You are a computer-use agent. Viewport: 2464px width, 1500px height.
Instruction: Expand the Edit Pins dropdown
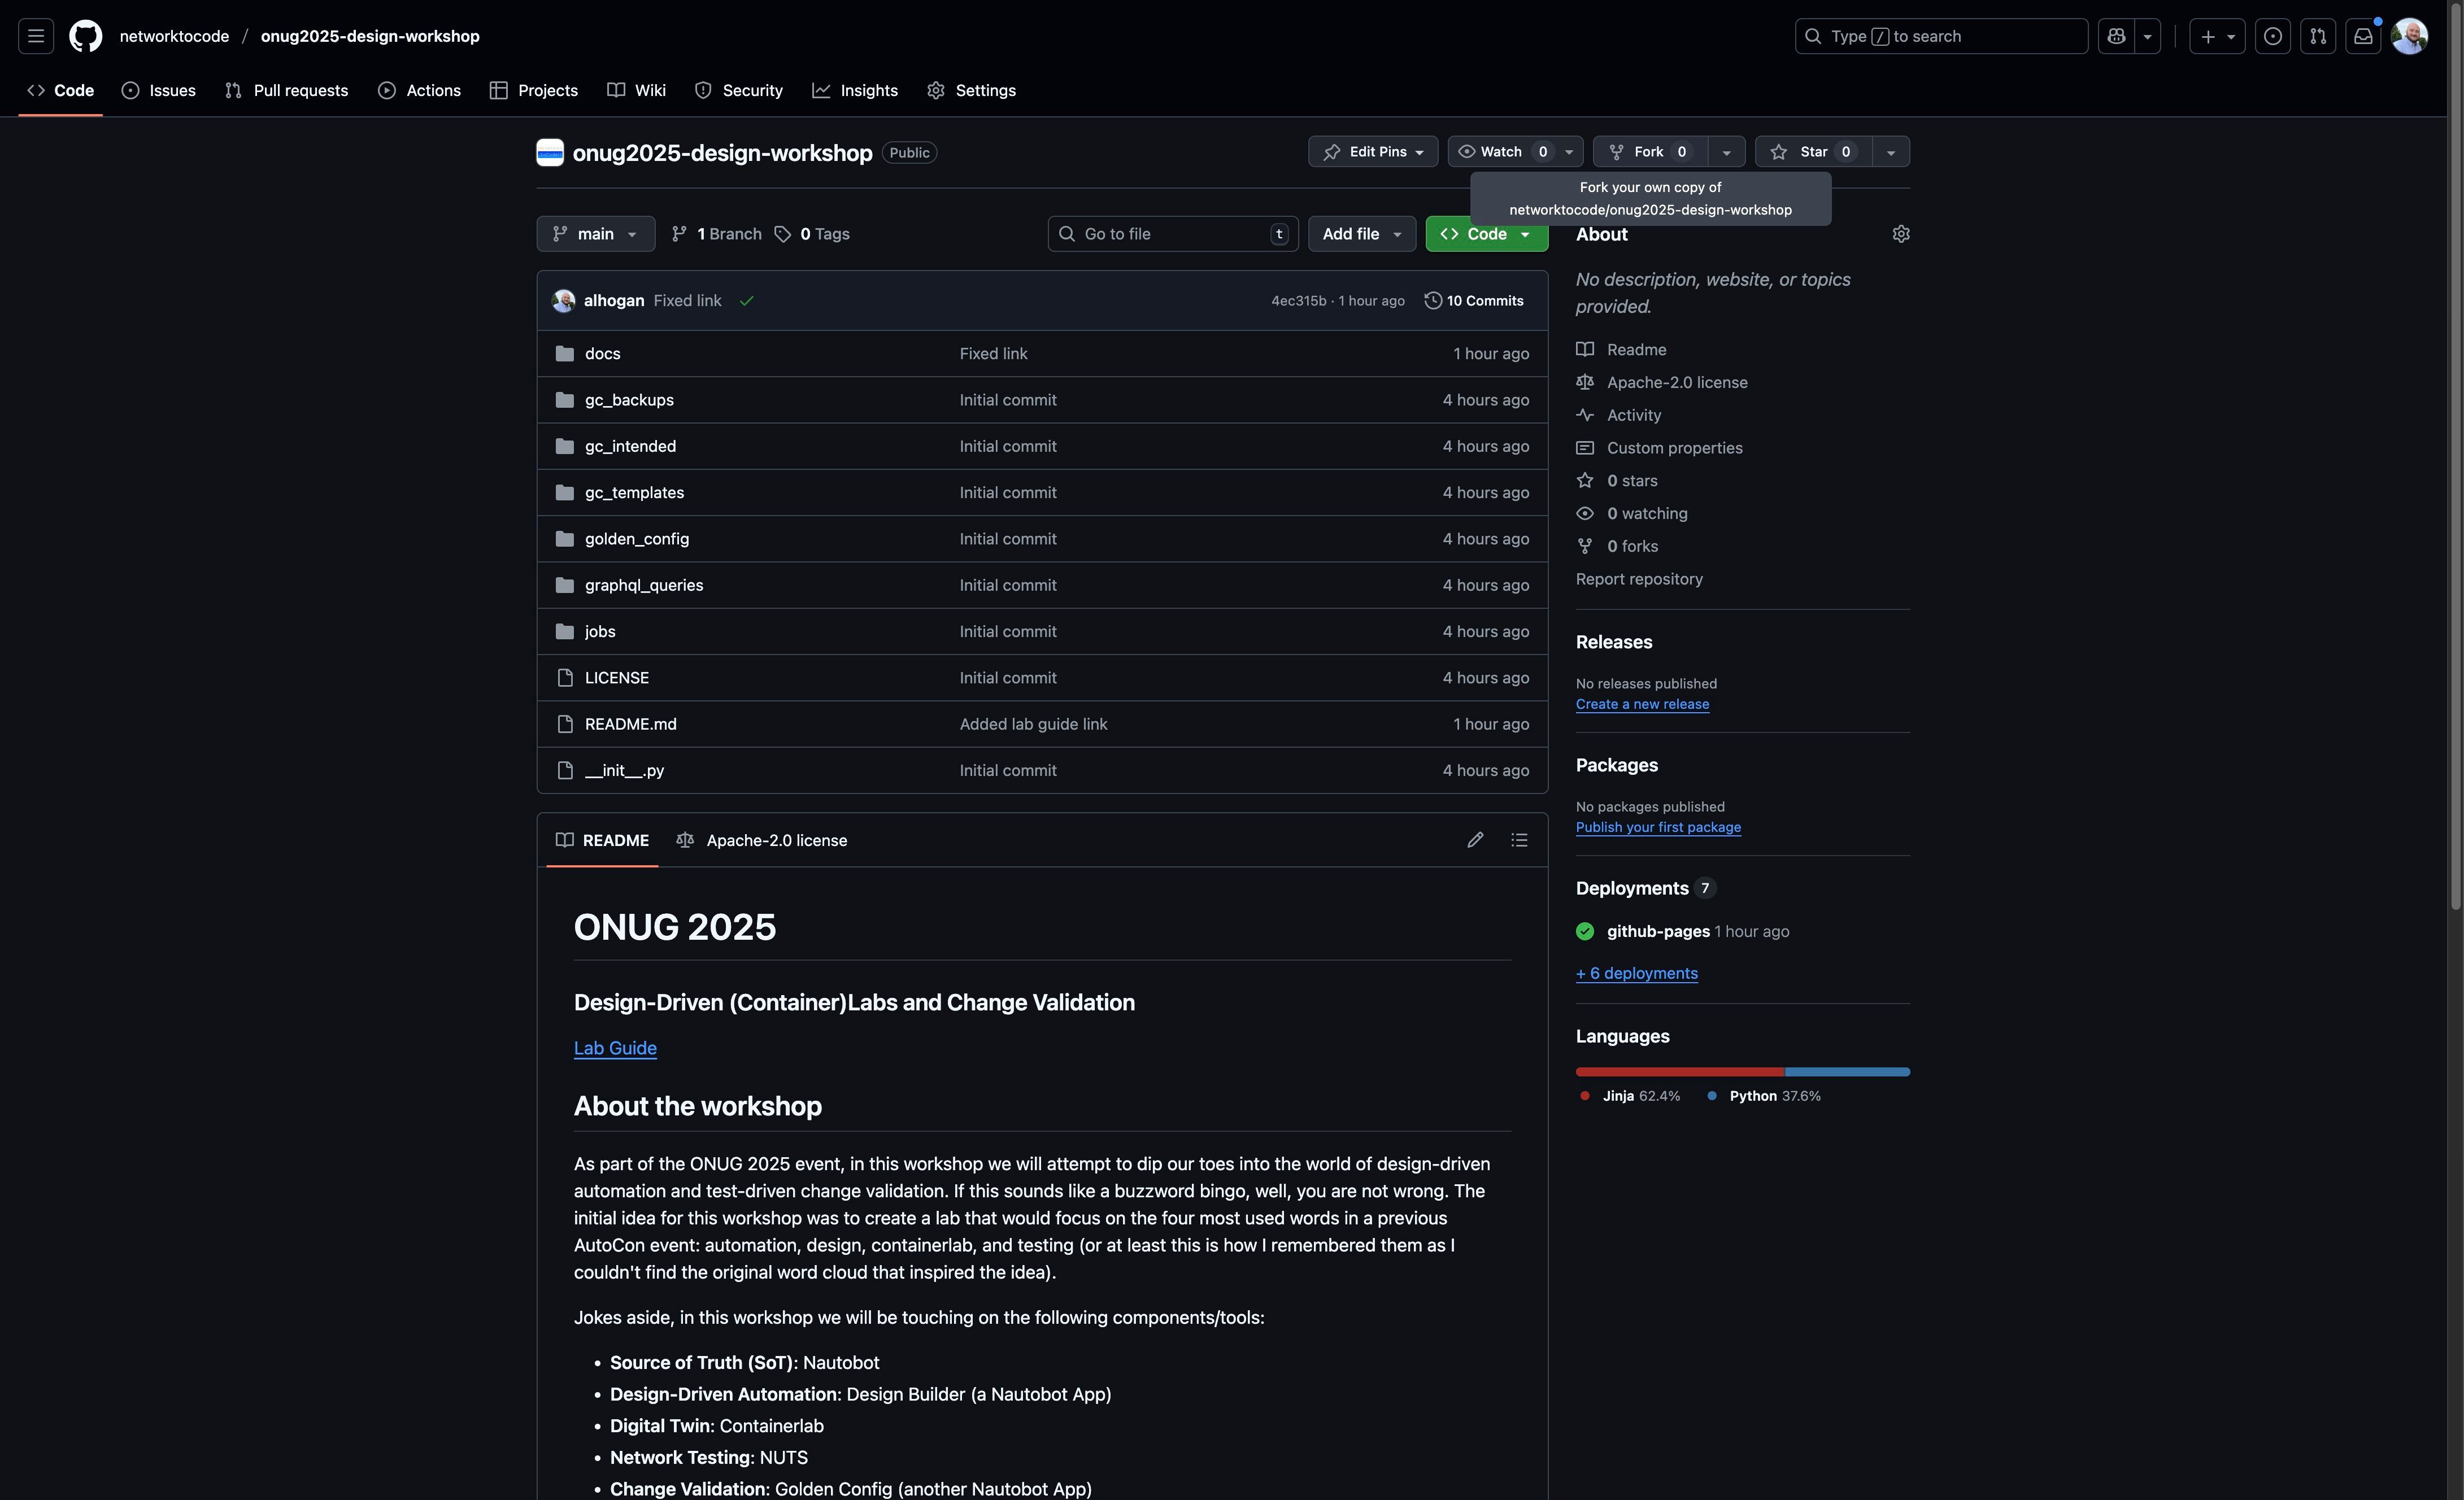pyautogui.click(x=1373, y=152)
